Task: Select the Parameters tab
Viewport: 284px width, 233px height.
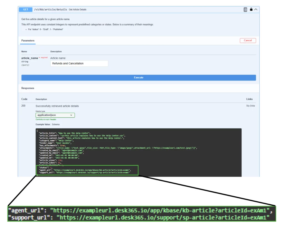Action: (28, 40)
